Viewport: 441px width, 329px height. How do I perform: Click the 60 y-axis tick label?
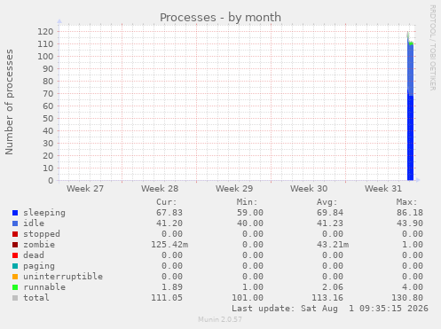click(x=48, y=106)
